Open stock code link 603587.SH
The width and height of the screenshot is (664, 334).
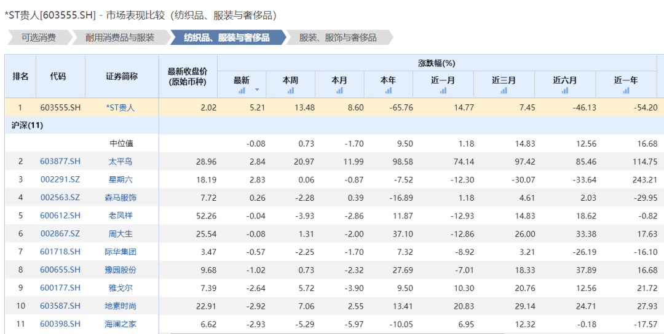click(x=60, y=306)
